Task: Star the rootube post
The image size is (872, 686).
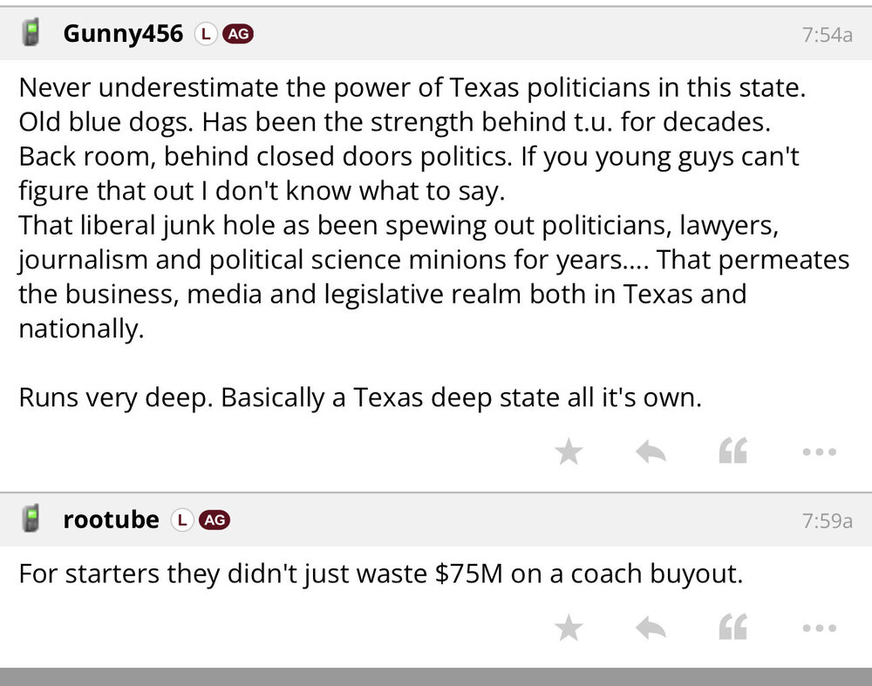Action: pos(569,628)
